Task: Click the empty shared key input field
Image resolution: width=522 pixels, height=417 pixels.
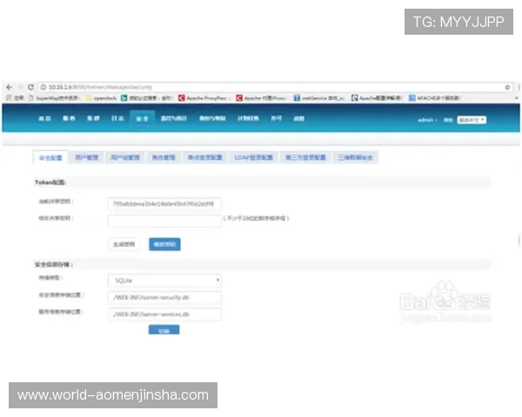Action: click(164, 221)
